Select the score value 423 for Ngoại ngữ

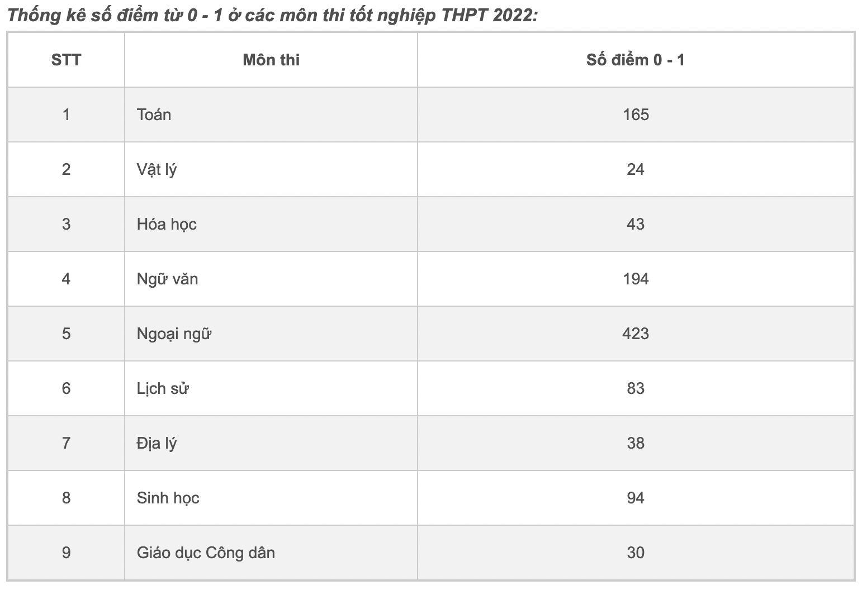pyautogui.click(x=636, y=334)
